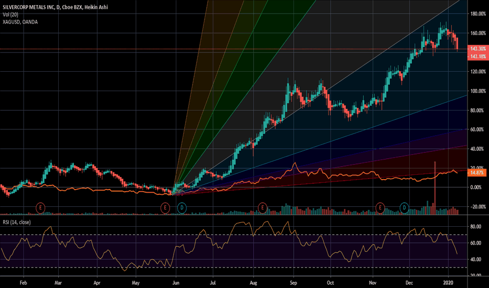Click the orange 14.87% XAGUSD label

[477, 172]
